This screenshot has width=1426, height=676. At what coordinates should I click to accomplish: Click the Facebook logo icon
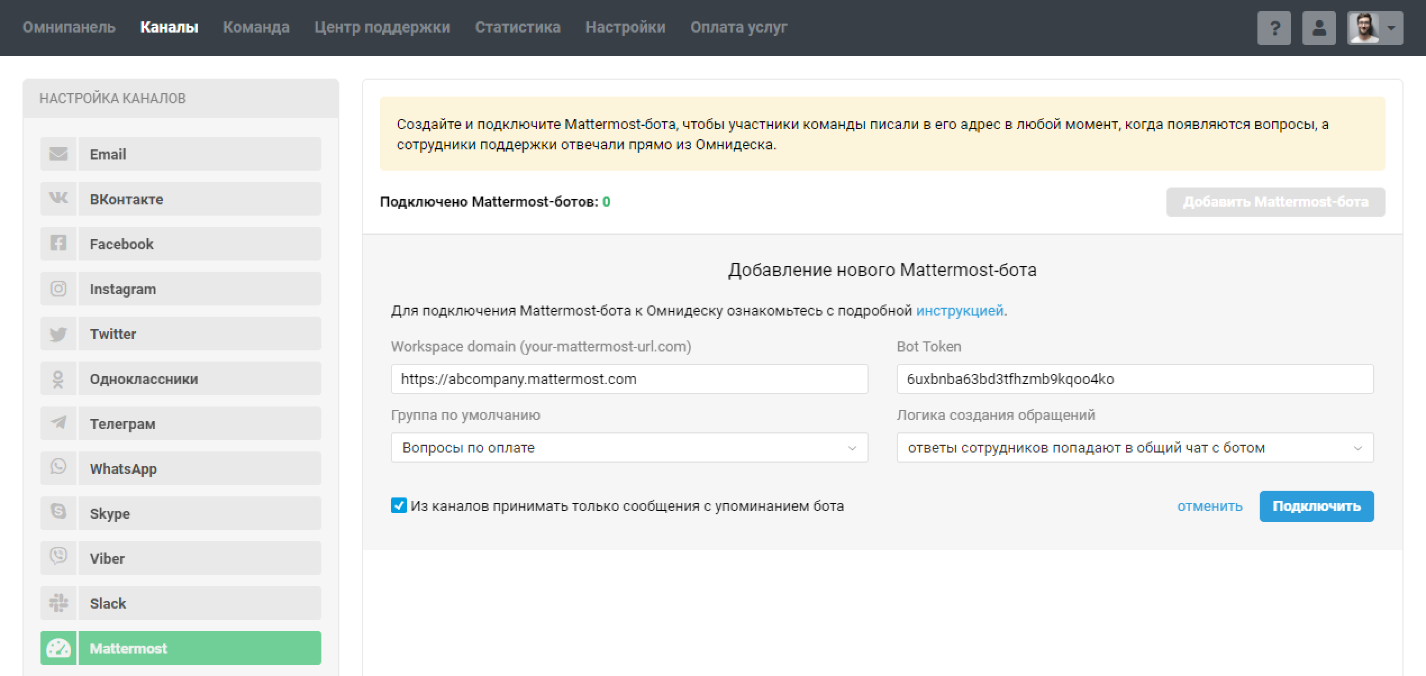coord(58,244)
